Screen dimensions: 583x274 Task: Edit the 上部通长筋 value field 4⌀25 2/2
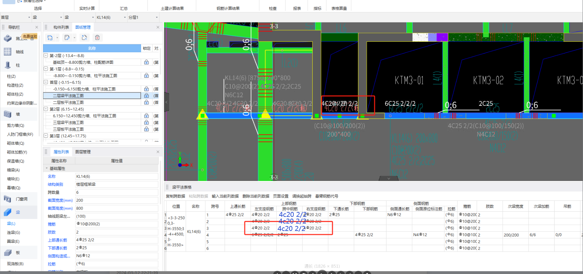[117, 240]
